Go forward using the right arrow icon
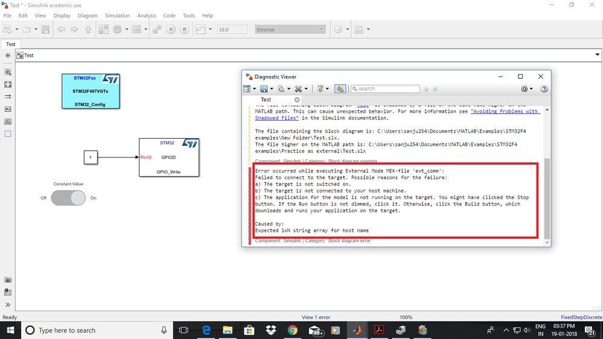The height and width of the screenshot is (339, 603). [74, 29]
